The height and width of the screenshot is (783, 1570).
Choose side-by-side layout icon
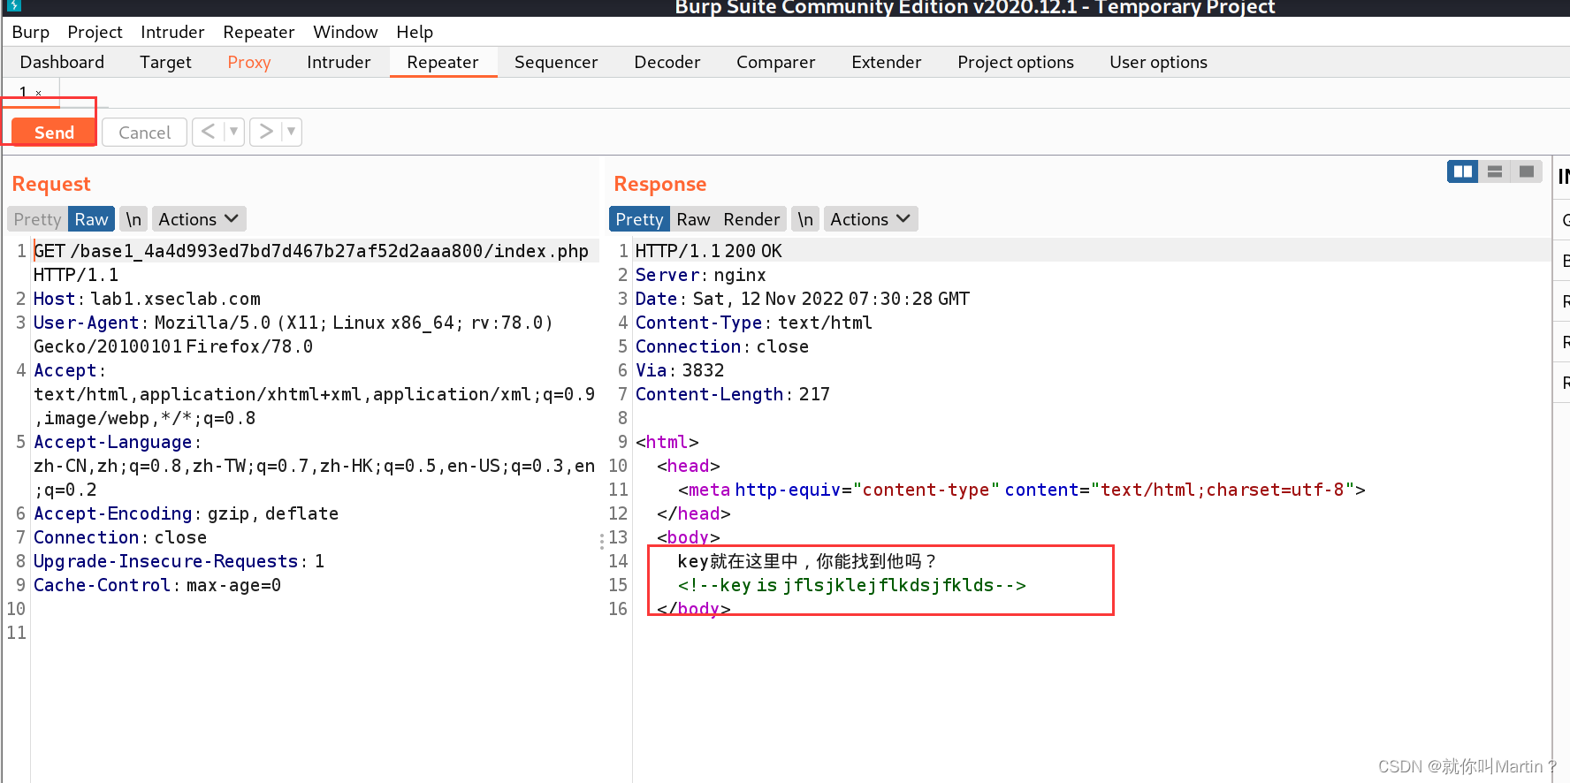click(1463, 171)
